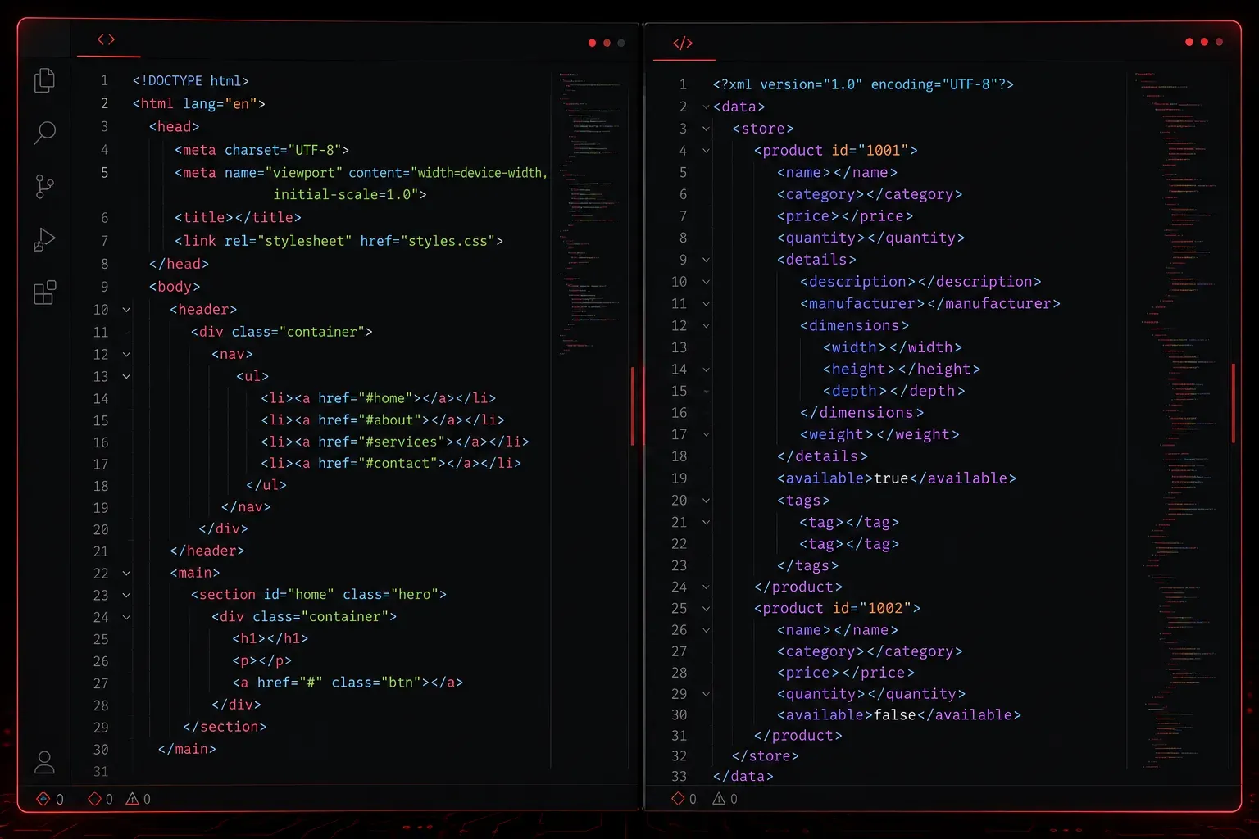Image resolution: width=1259 pixels, height=839 pixels.
Task: Select the XML editor tab with </> icon
Action: (683, 43)
